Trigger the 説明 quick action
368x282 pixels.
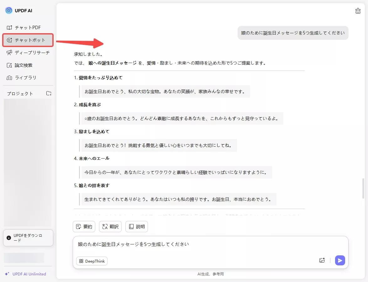coord(136,226)
